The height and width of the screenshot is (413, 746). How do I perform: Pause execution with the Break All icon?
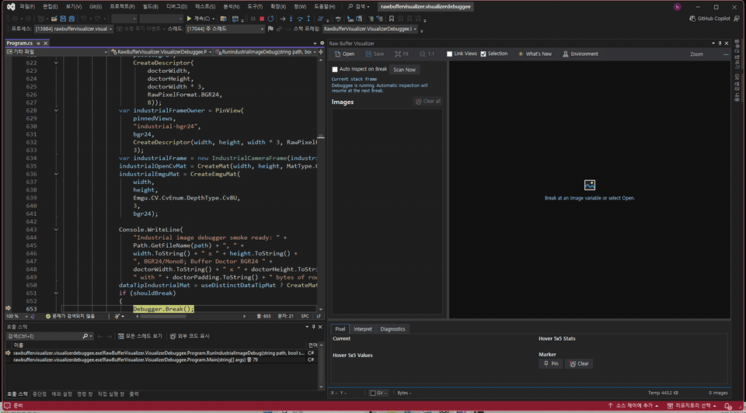click(x=253, y=19)
